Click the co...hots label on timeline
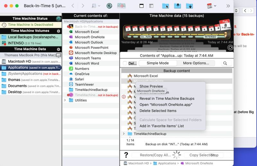Viewport: 257px width, 166px height. [146, 37]
